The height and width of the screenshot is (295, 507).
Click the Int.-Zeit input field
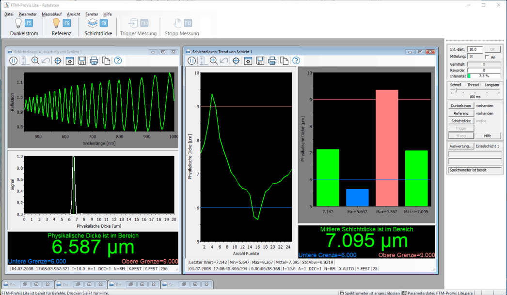coord(475,49)
